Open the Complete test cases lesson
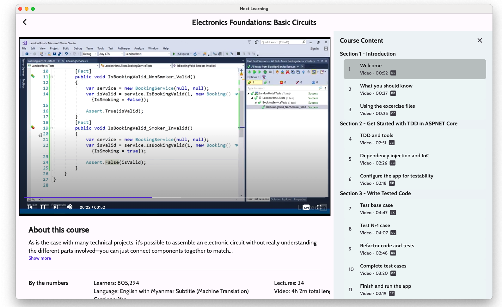 coord(383,266)
